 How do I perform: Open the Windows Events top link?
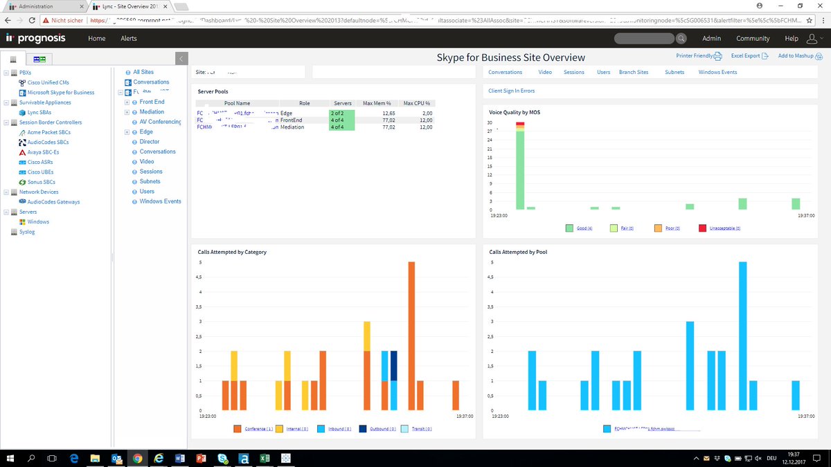(x=717, y=72)
